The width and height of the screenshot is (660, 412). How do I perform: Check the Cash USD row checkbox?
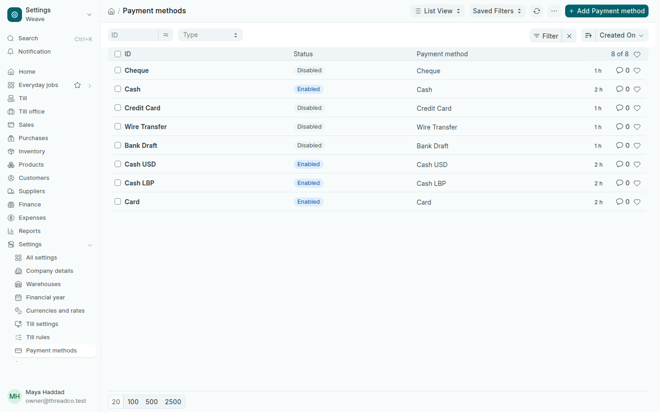click(118, 164)
